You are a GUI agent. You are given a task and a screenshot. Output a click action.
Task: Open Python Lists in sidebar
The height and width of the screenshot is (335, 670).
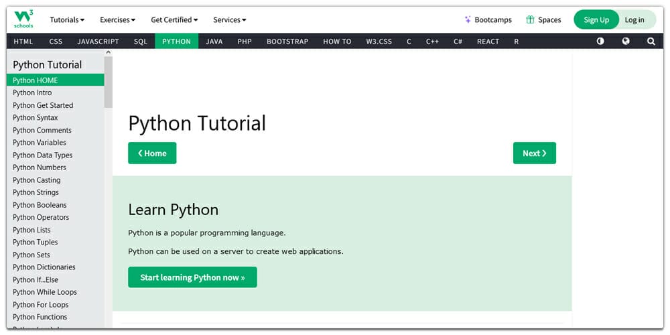pyautogui.click(x=55, y=230)
